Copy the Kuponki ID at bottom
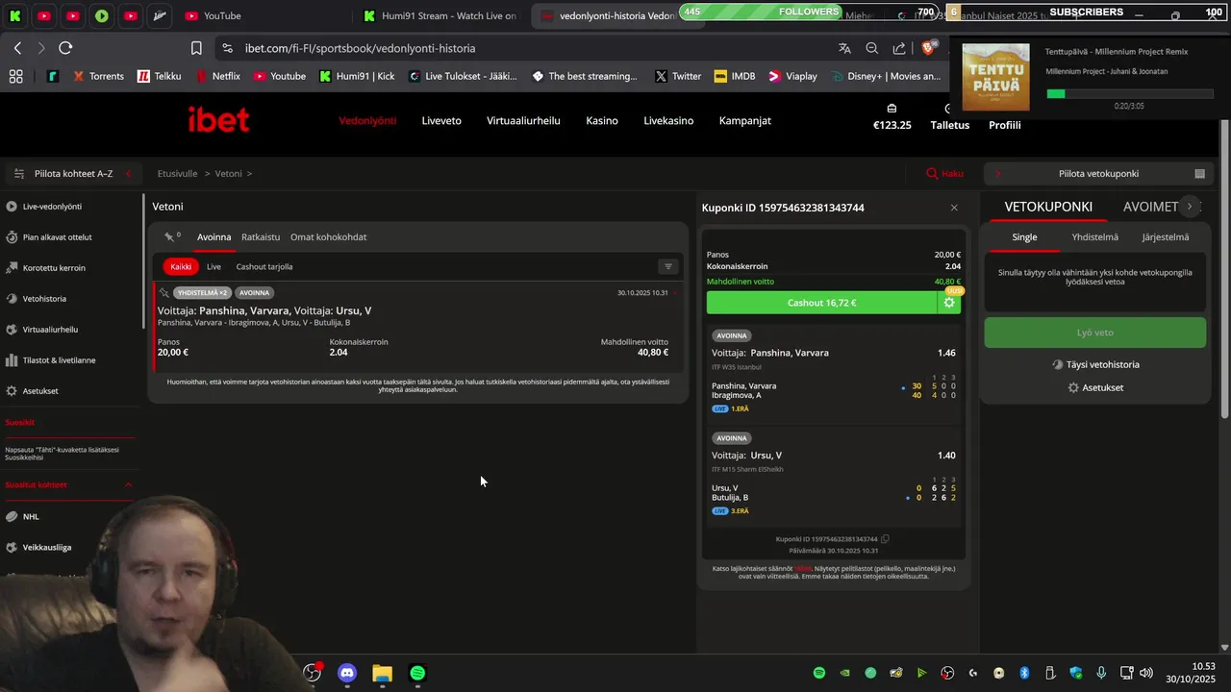The image size is (1231, 692). point(885,539)
